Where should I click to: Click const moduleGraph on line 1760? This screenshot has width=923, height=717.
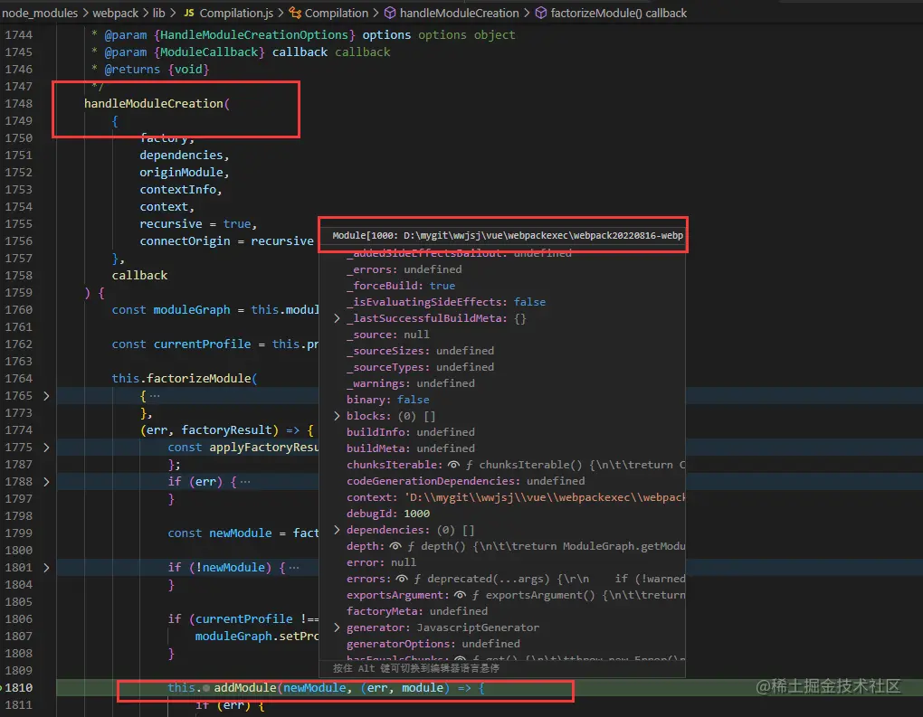pyautogui.click(x=171, y=310)
